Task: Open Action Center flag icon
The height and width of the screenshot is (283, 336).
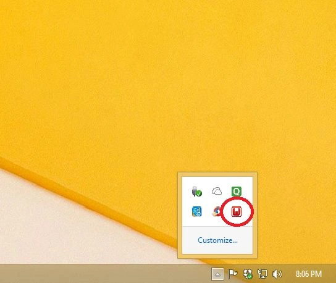Action: tap(232, 274)
